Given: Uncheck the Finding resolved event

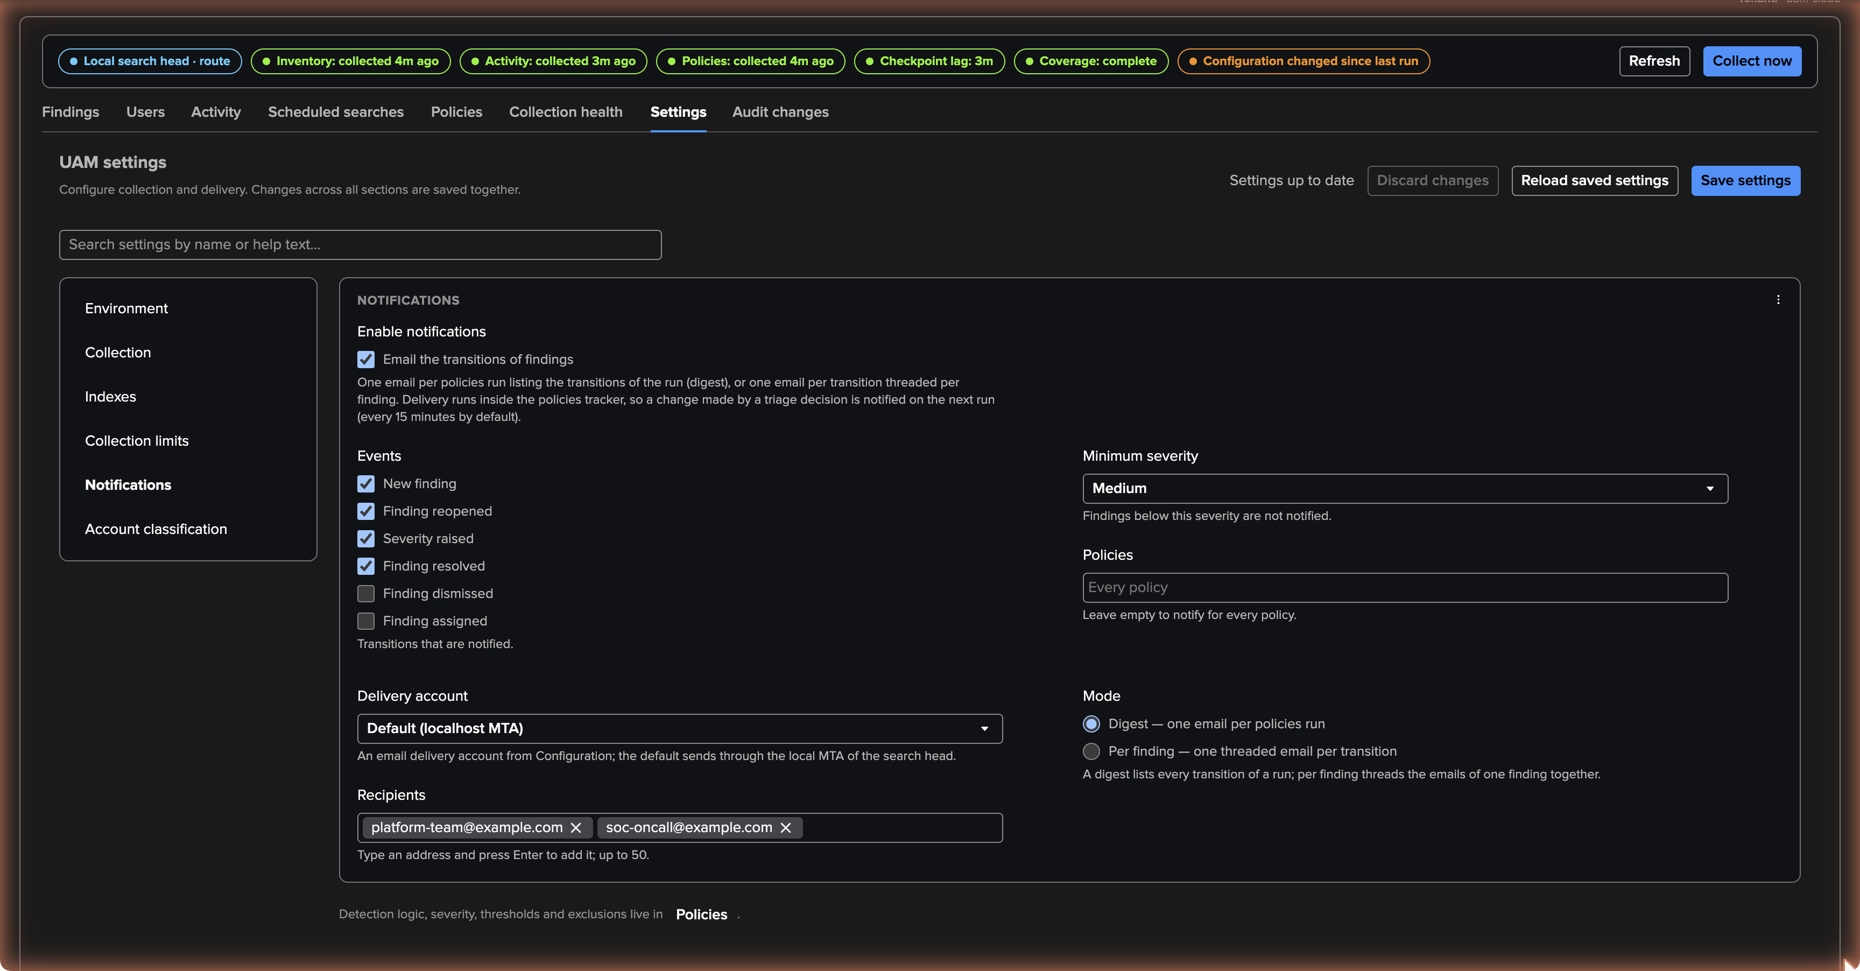Looking at the screenshot, I should (366, 566).
